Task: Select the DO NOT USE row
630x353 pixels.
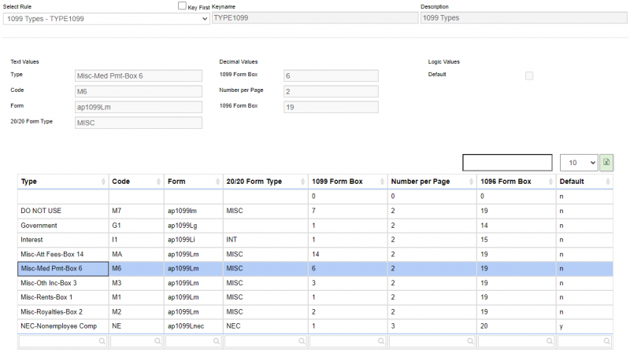Action: click(x=63, y=211)
